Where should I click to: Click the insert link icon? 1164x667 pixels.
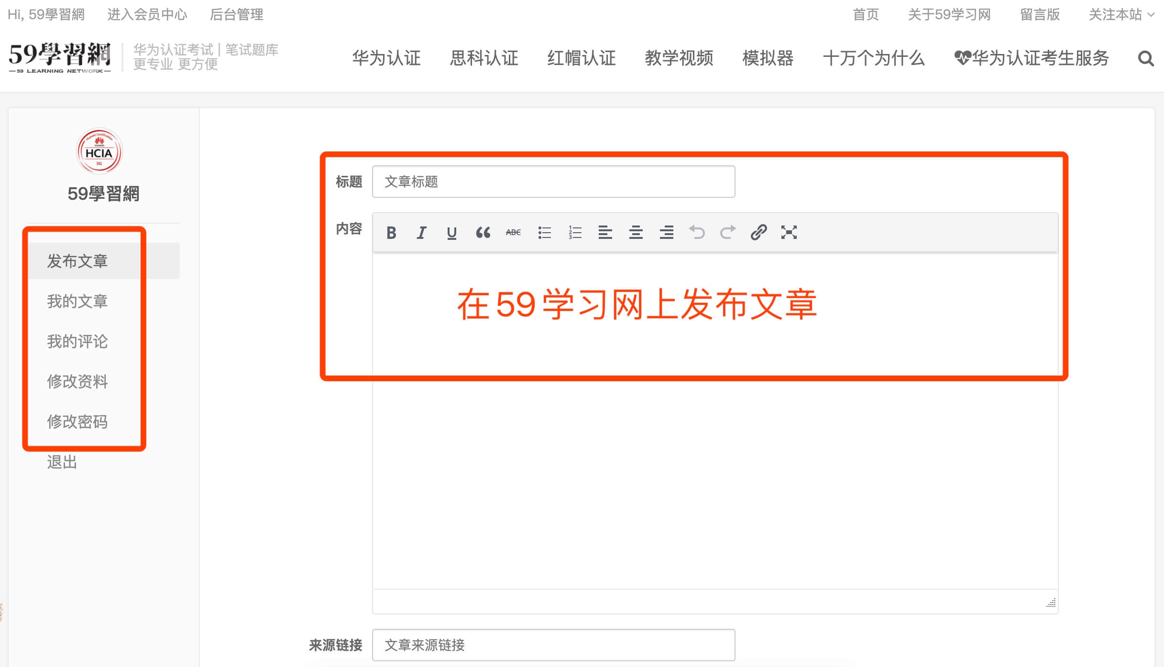(758, 233)
